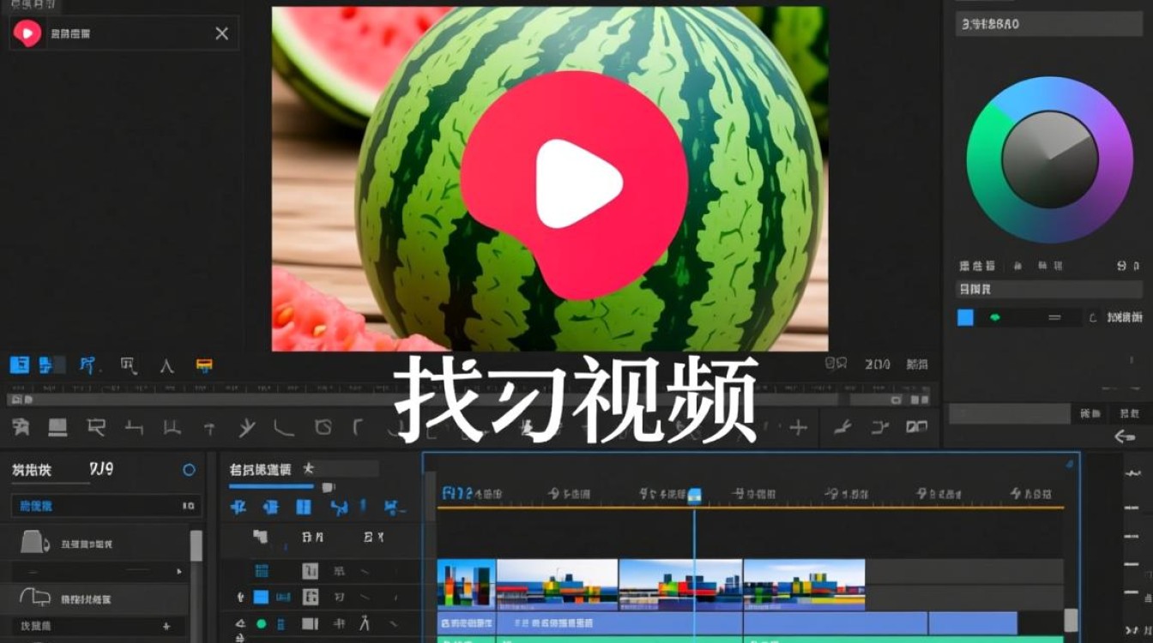The width and height of the screenshot is (1153, 643).
Task: Click the blue audio clip under first thumbnail
Action: (467, 623)
